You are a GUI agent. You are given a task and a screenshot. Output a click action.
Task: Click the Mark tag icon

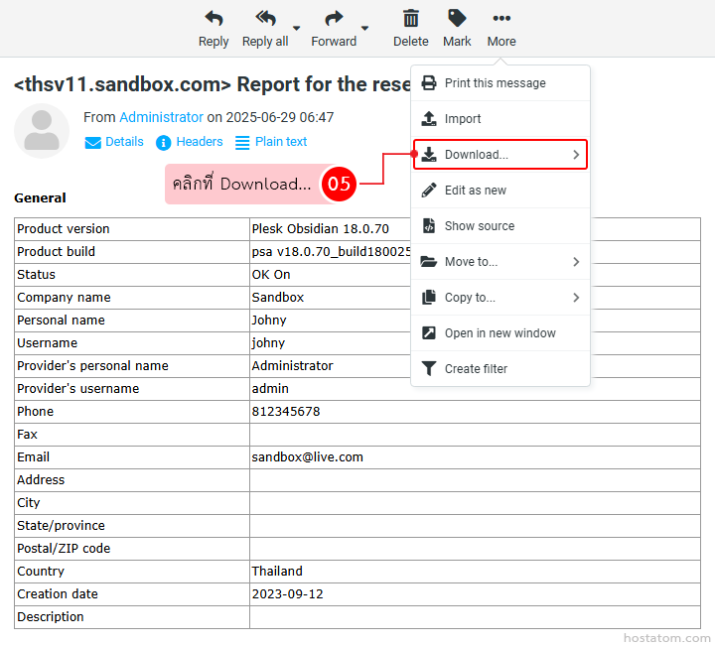(457, 19)
